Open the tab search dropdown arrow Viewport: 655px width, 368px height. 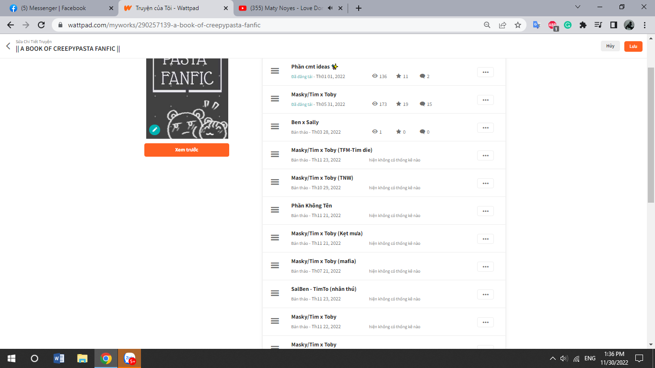[578, 7]
